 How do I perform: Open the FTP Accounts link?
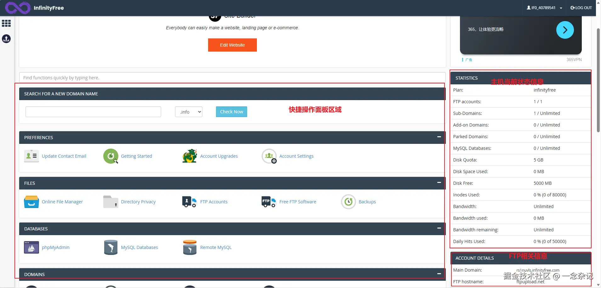pos(214,202)
